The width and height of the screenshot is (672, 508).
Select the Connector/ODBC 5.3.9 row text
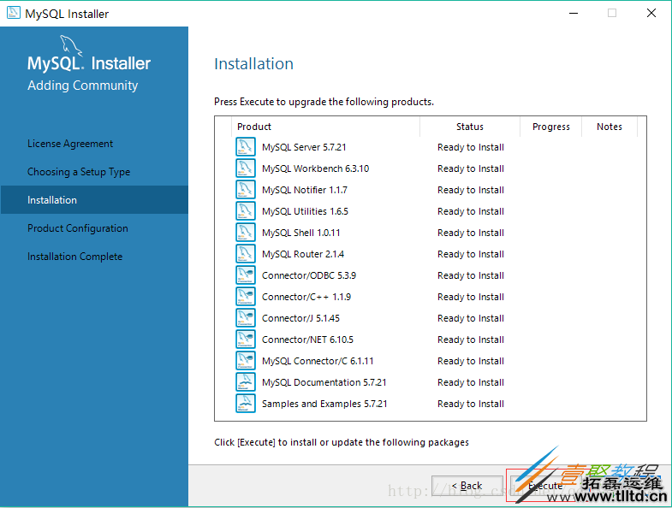[309, 275]
